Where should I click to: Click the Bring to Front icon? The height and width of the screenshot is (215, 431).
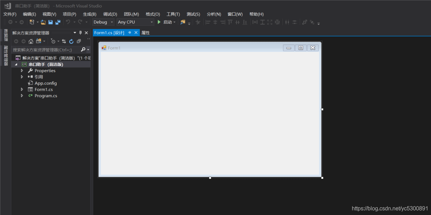[x=304, y=22]
